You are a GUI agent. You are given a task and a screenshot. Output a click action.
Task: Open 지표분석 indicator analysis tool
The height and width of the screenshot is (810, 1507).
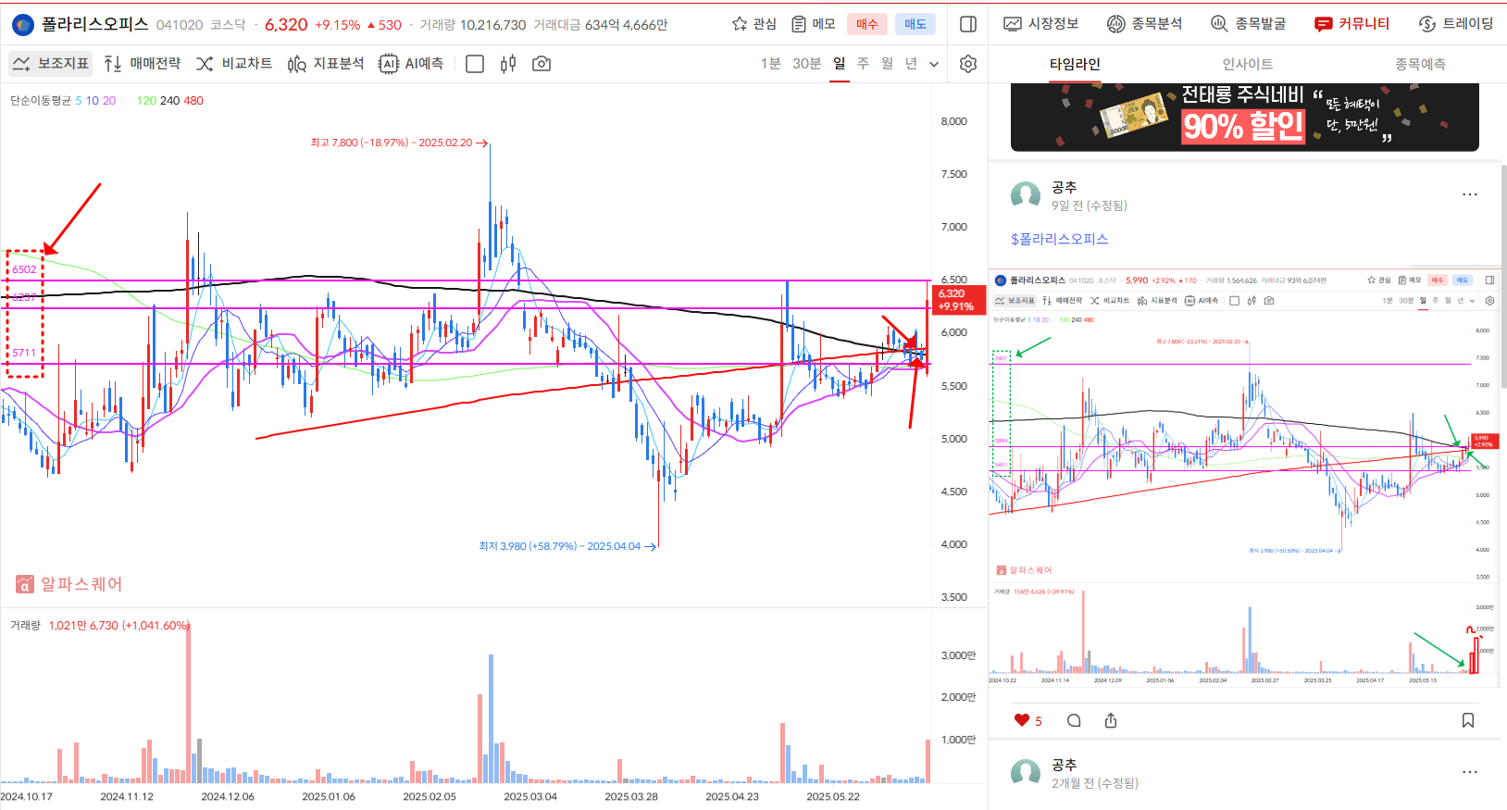pyautogui.click(x=326, y=64)
